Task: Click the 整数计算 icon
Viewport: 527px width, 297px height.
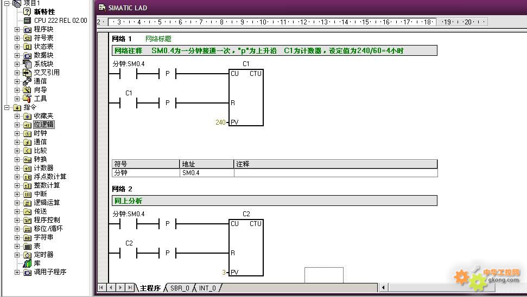Action: coord(27,185)
